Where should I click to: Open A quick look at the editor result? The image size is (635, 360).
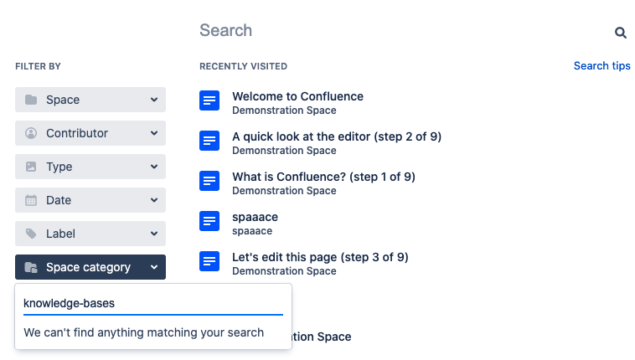click(x=336, y=136)
